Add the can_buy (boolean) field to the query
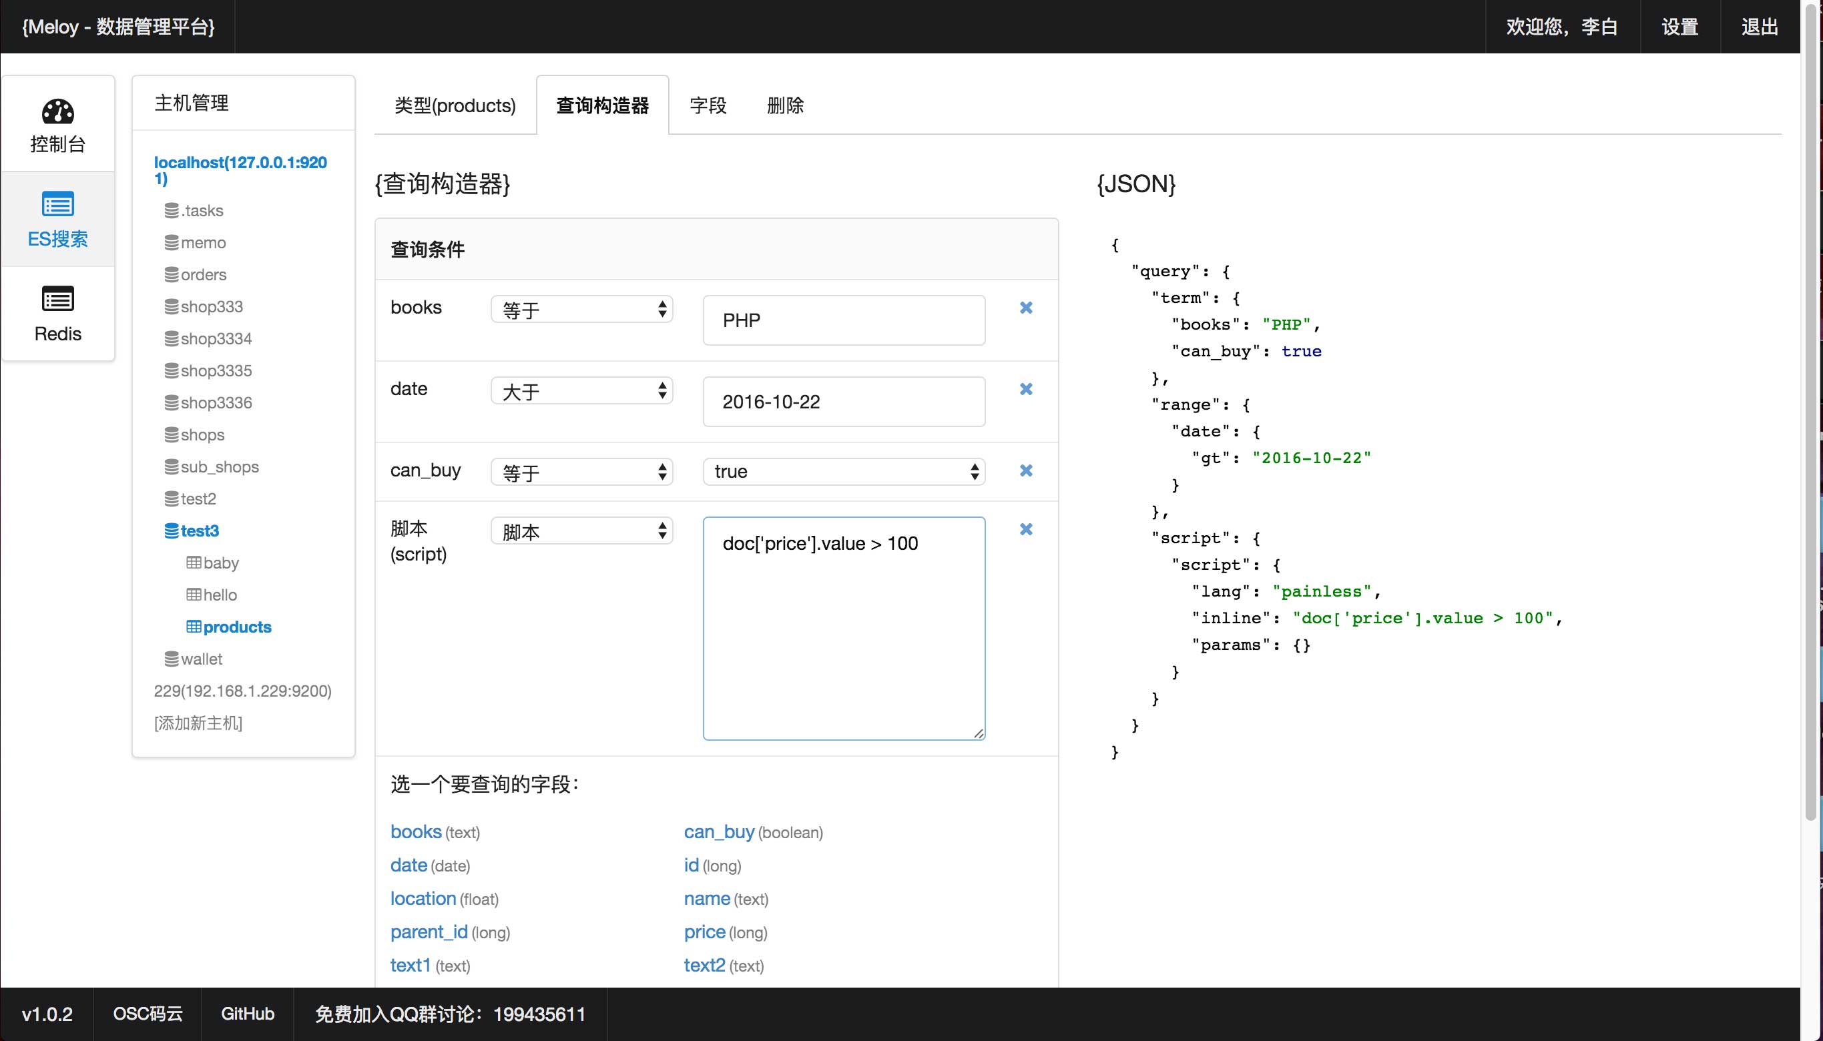Viewport: 1823px width, 1041px height. point(719,831)
